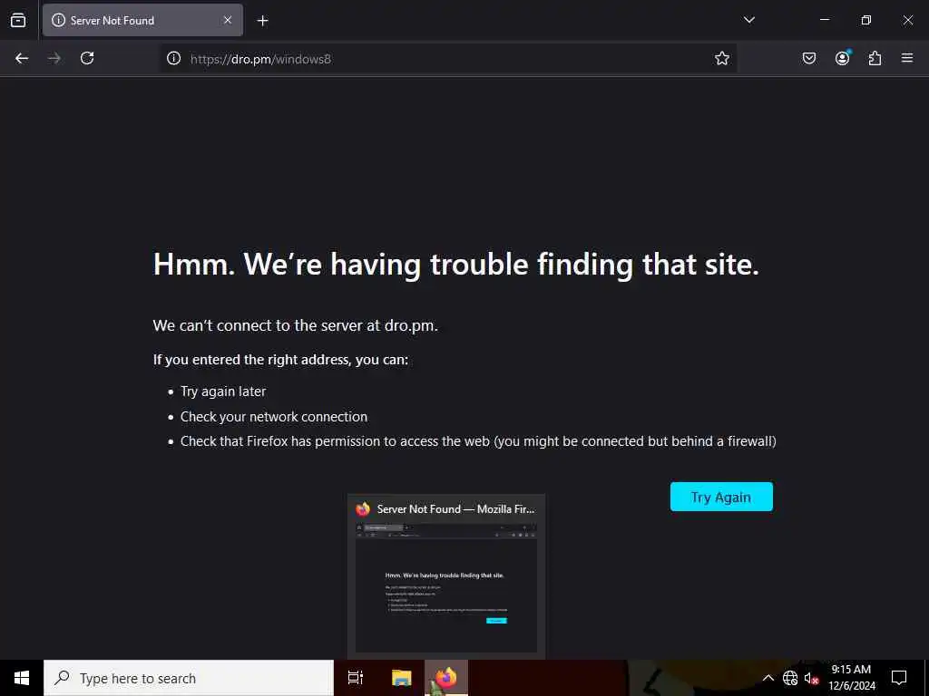Click the Try Again button
Viewport: 929px width, 696px height.
(x=721, y=497)
